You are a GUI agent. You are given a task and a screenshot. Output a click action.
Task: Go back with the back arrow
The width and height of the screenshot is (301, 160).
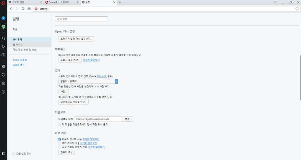point(11,9)
